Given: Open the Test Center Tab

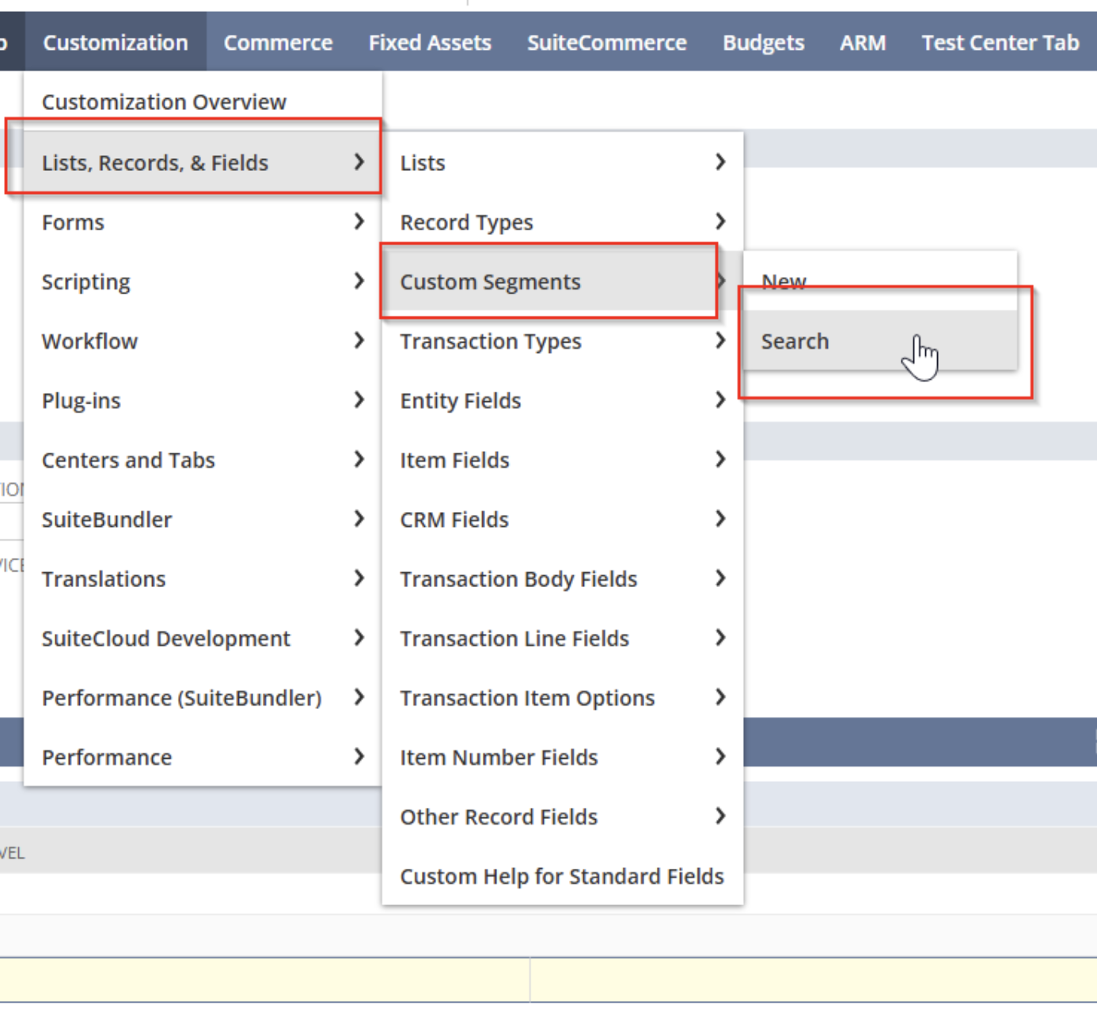Looking at the screenshot, I should (1000, 43).
